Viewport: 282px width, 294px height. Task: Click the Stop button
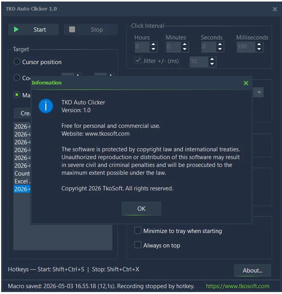90,29
